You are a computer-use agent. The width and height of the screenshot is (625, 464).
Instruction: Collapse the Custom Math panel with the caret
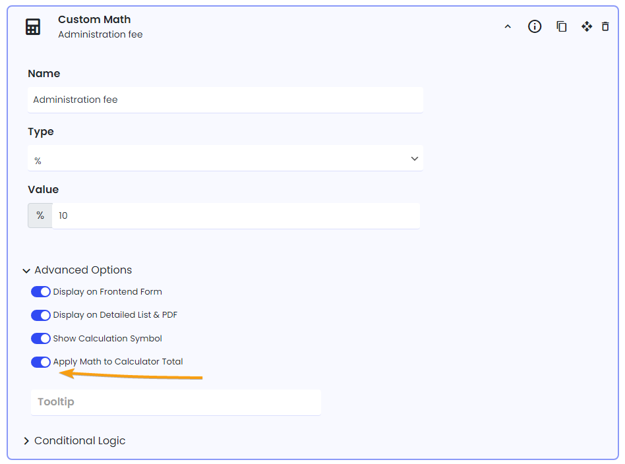(508, 27)
